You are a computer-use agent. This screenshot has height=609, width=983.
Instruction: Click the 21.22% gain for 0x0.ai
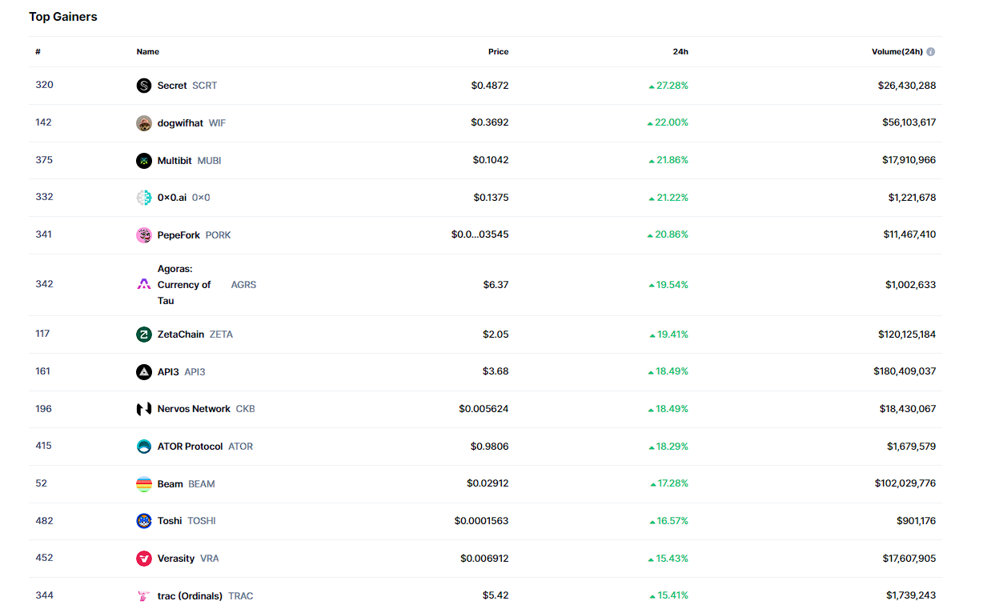click(x=668, y=198)
